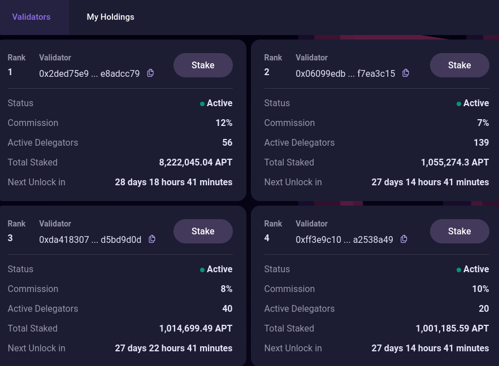The width and height of the screenshot is (499, 366).
Task: Click rank 4 commission value 10%
Action: (x=480, y=289)
